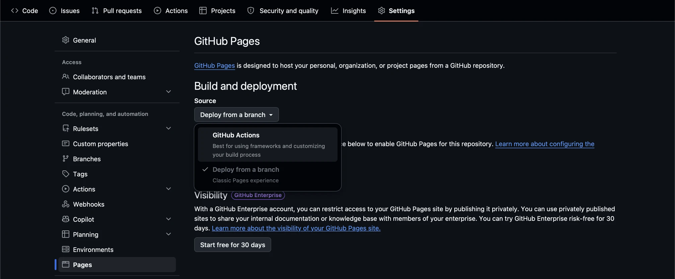Click the Copilot icon in sidebar
This screenshot has width=675, height=279.
point(66,219)
